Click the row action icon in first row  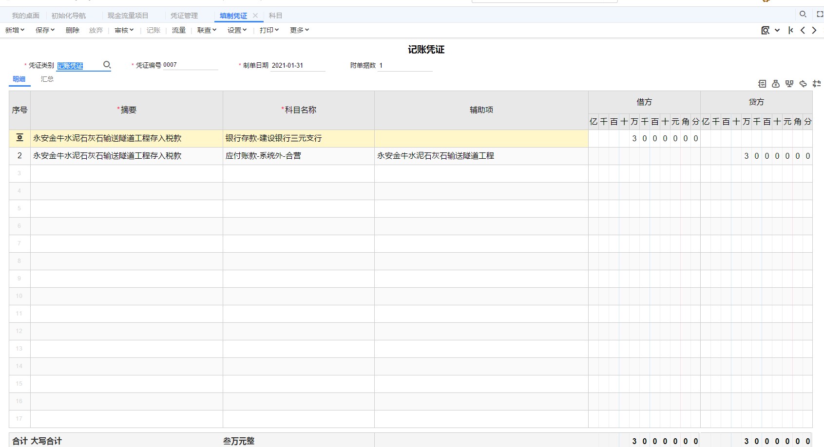click(20, 138)
